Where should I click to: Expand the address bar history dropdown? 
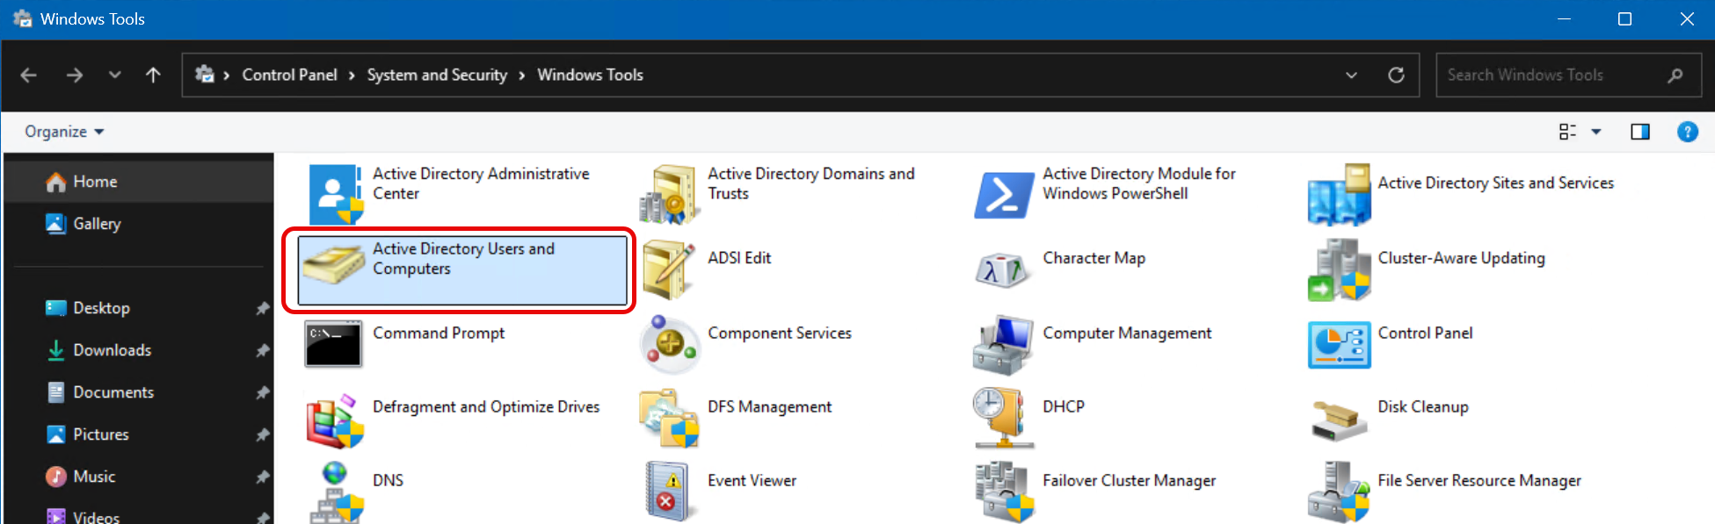[1351, 75]
